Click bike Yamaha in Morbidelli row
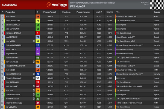Viewport: 164px width, 109px height. (157, 74)
